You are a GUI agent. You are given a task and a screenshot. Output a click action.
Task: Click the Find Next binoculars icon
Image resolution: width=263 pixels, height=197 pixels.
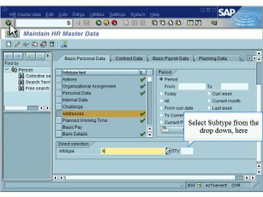(142, 23)
